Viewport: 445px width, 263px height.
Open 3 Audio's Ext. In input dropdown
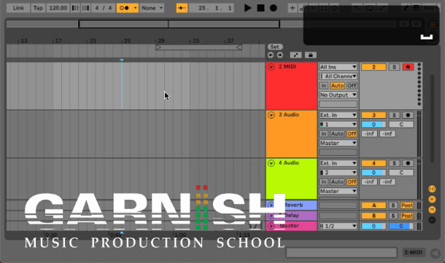[338, 115]
